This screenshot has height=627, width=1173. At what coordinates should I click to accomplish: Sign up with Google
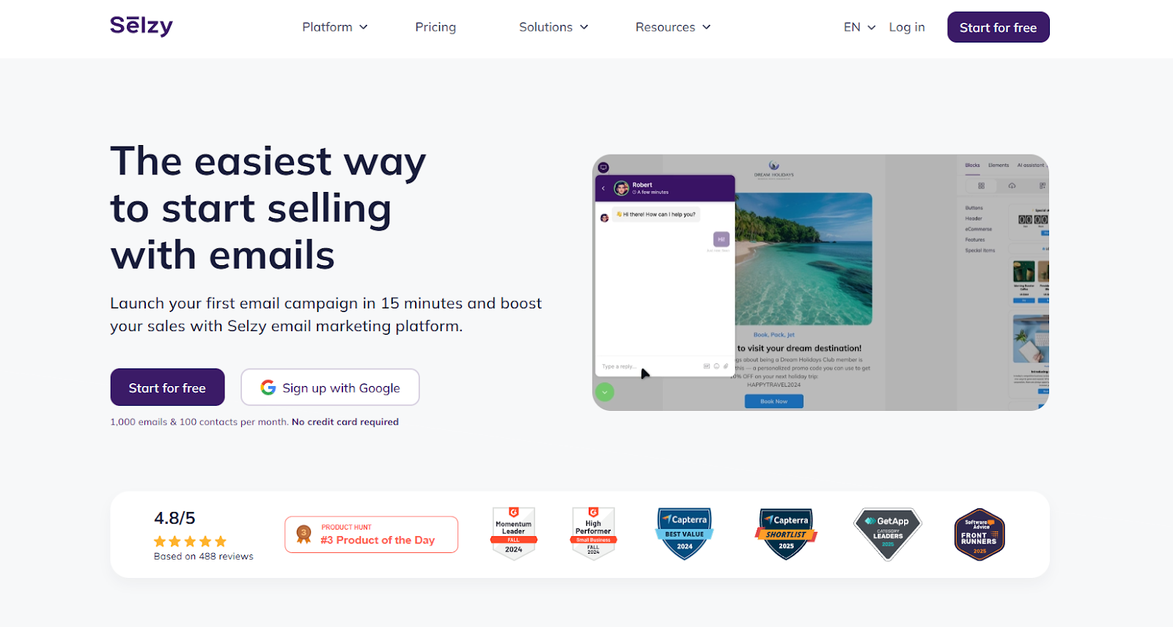[330, 387]
